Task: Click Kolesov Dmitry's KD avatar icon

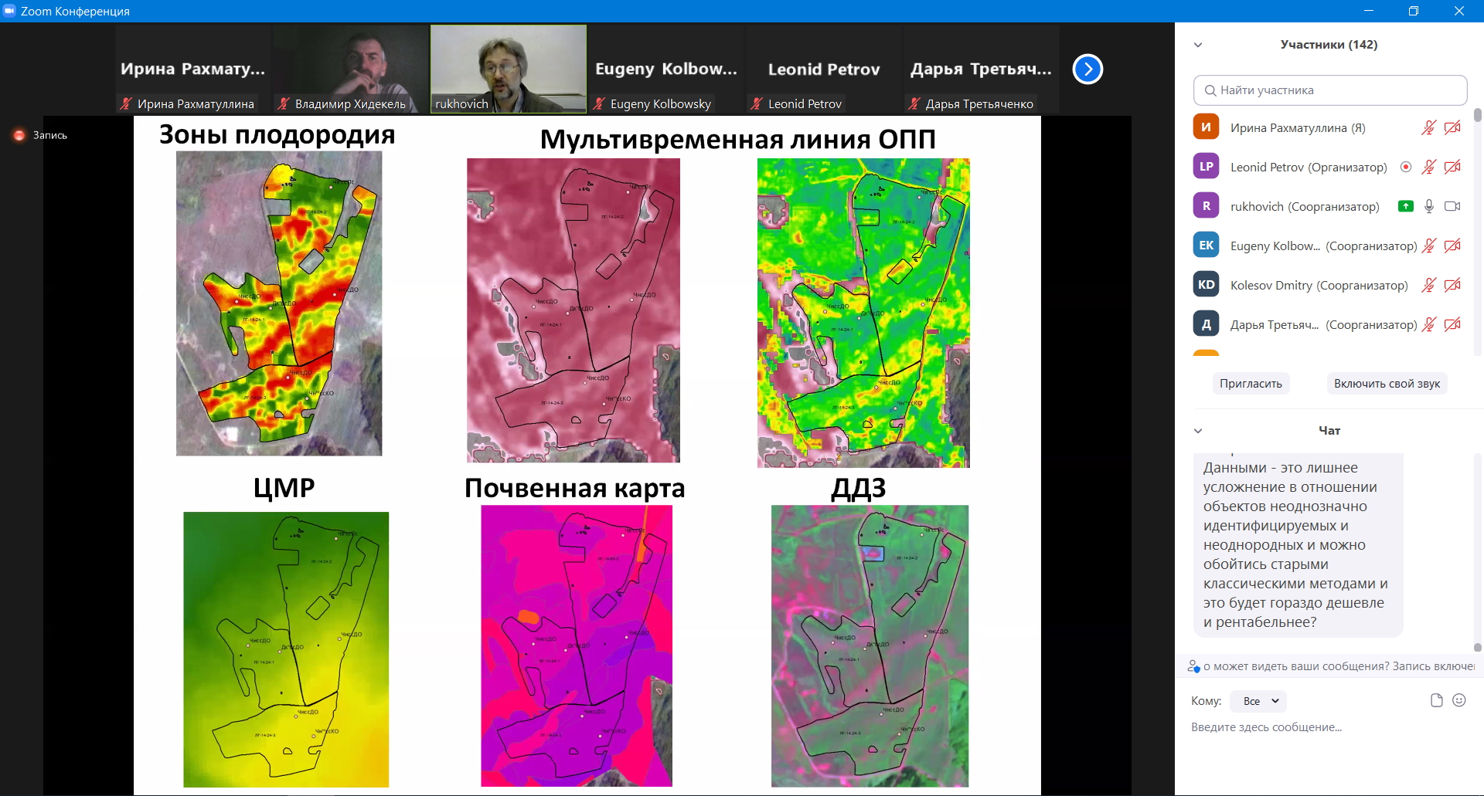Action: point(1206,285)
